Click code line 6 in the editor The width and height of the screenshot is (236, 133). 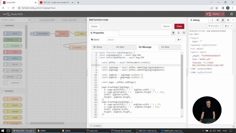click(x=139, y=65)
